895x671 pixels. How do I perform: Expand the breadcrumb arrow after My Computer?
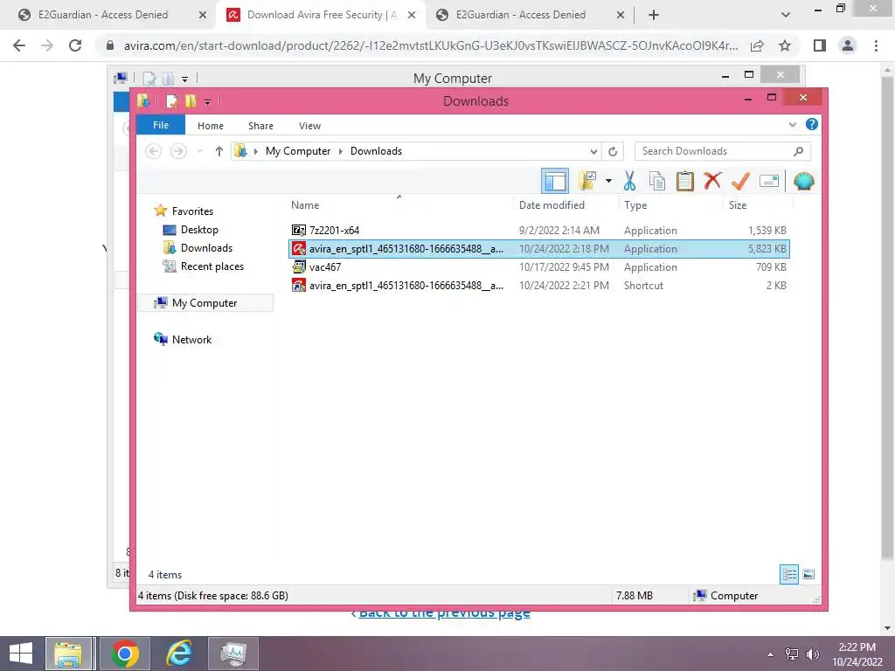[x=341, y=151]
